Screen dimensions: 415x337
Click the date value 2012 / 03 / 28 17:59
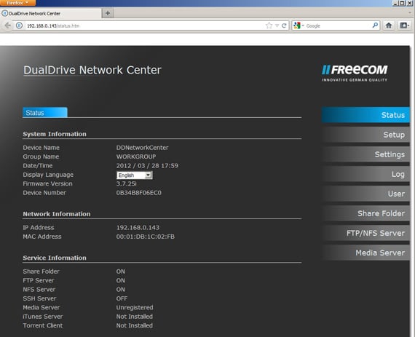pyautogui.click(x=147, y=166)
